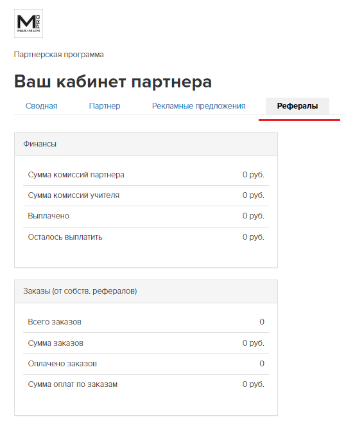The height and width of the screenshot is (428, 346).
Task: Click the Финансы panel header
Action: [x=146, y=145]
